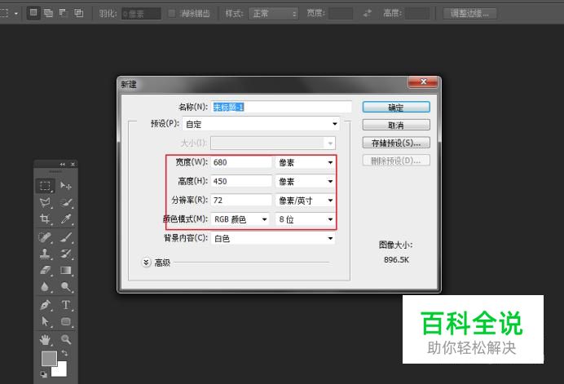Open the bit depth 8 位 dropdown
564x384 pixels.
(305, 219)
